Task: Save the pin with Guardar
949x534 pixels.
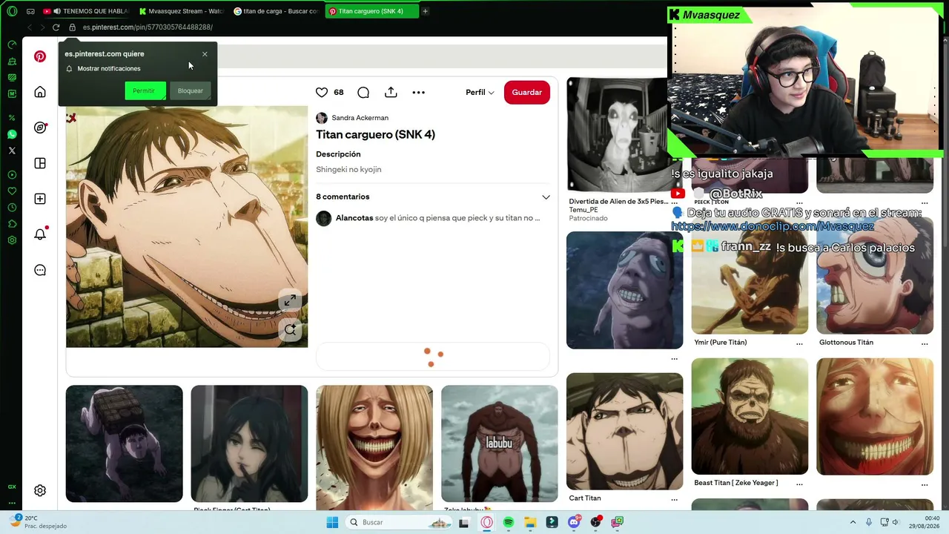Action: pos(527,92)
